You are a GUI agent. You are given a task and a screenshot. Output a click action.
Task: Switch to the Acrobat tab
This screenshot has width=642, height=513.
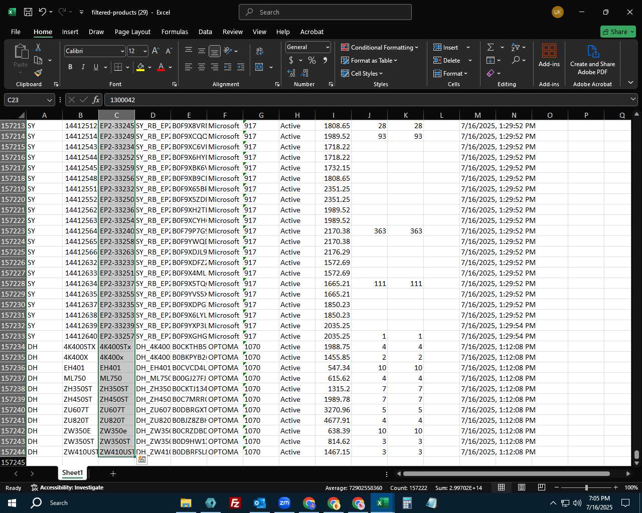pos(312,32)
